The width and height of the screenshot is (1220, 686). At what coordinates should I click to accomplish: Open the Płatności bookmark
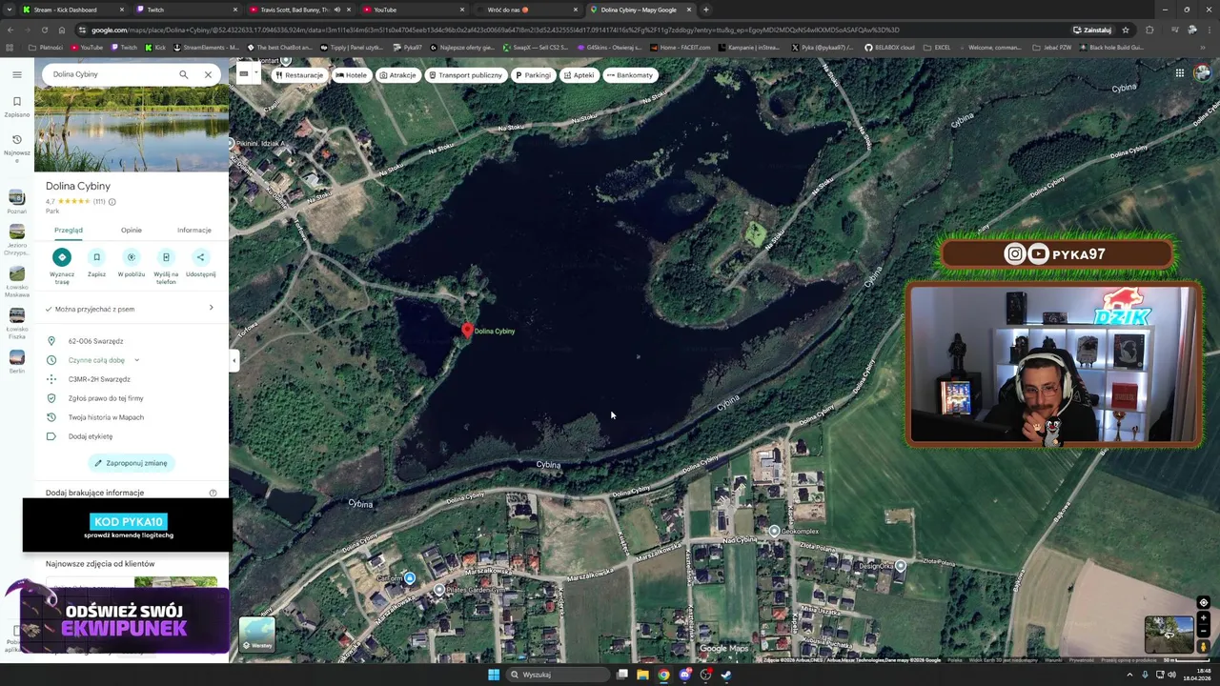46,47
